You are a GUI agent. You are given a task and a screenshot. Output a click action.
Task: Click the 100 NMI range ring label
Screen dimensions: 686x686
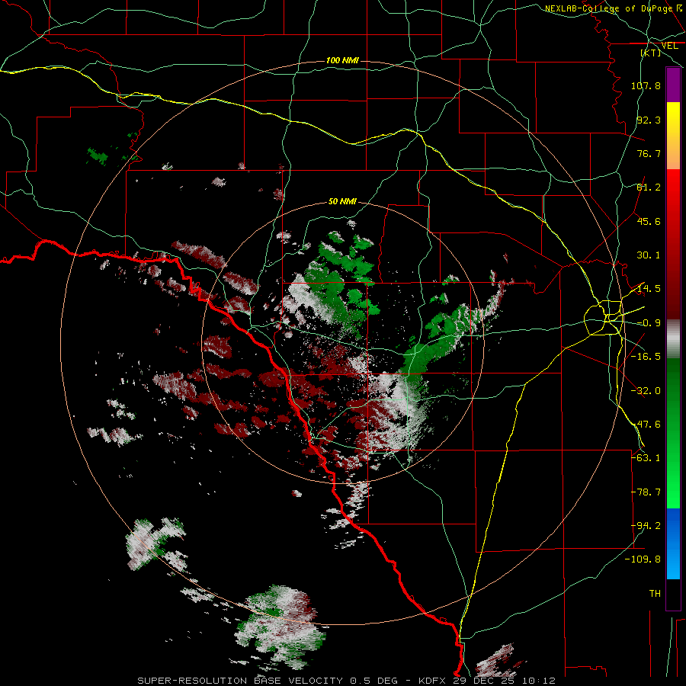[x=342, y=60]
